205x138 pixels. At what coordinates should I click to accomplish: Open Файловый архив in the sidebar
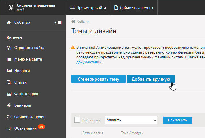[30, 117]
